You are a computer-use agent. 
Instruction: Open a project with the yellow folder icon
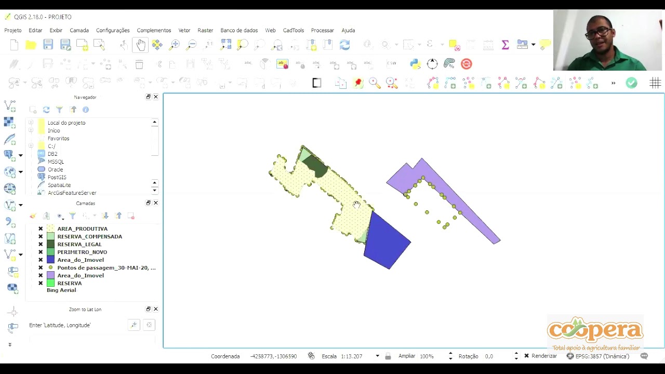(x=31, y=45)
